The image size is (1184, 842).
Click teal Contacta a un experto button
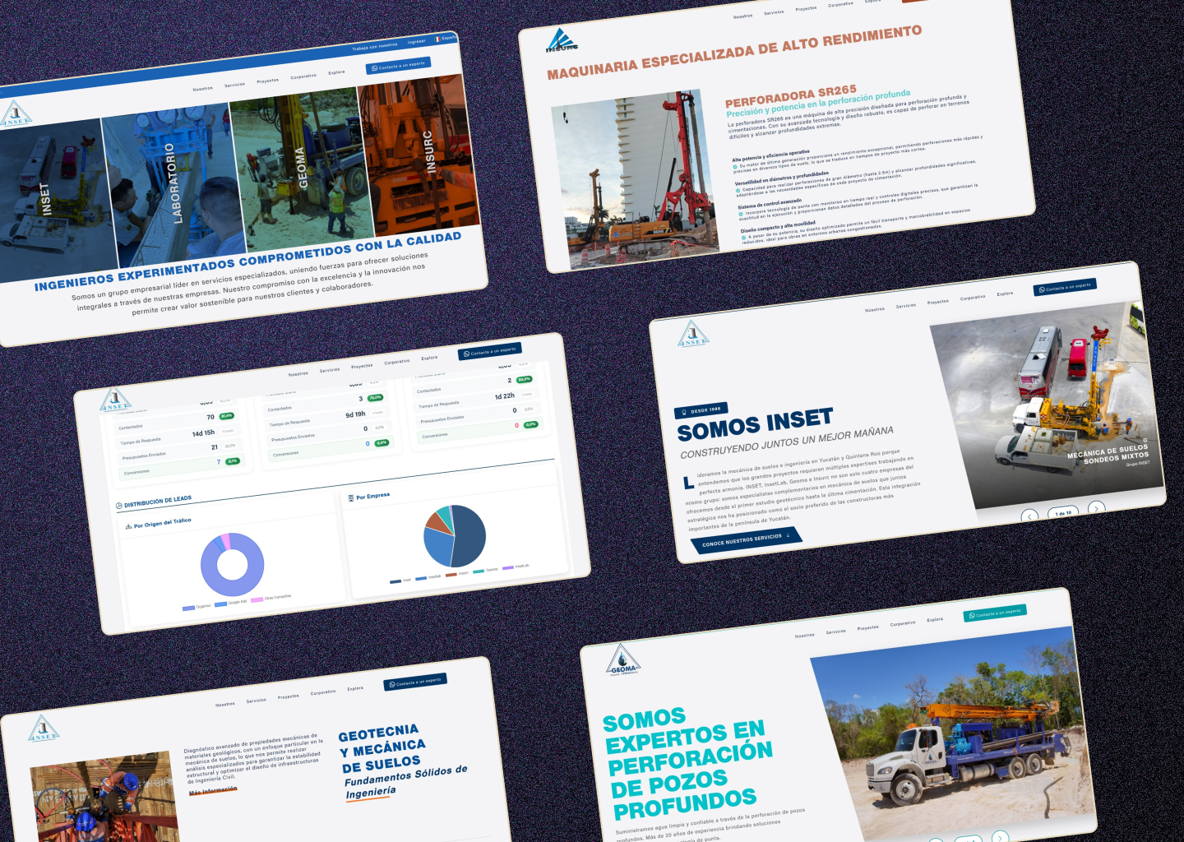(995, 613)
